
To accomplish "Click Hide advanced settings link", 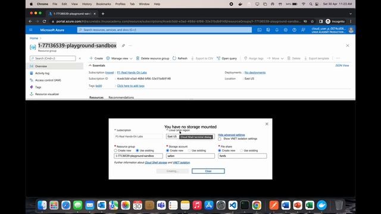I will coord(232,135).
